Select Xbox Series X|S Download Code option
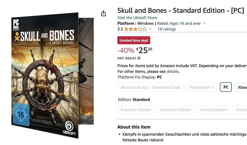This screenshot has height=145, width=247. coord(151,87)
